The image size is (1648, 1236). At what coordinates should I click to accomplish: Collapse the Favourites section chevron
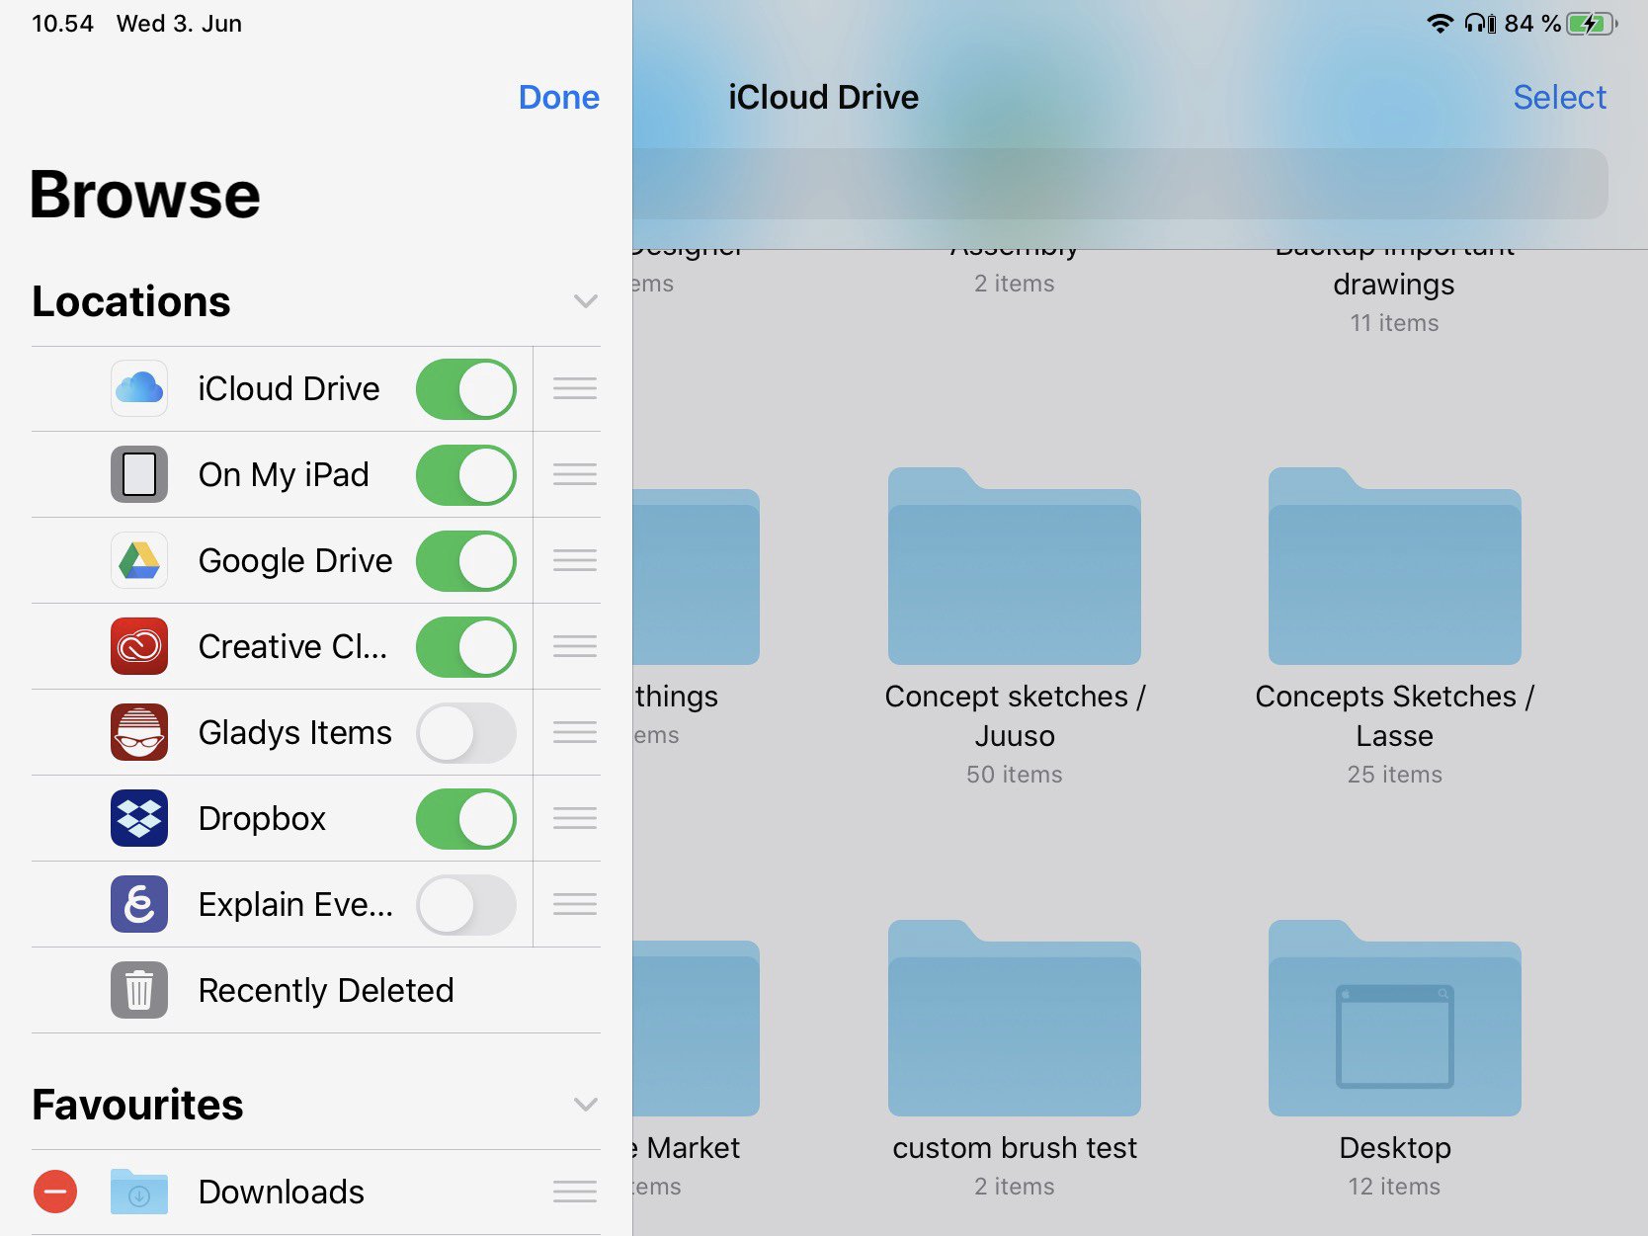[x=586, y=1105]
